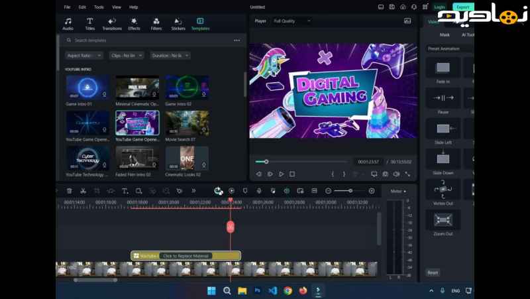Click the Login button
Screen dimensions: 530x299
coord(439,7)
